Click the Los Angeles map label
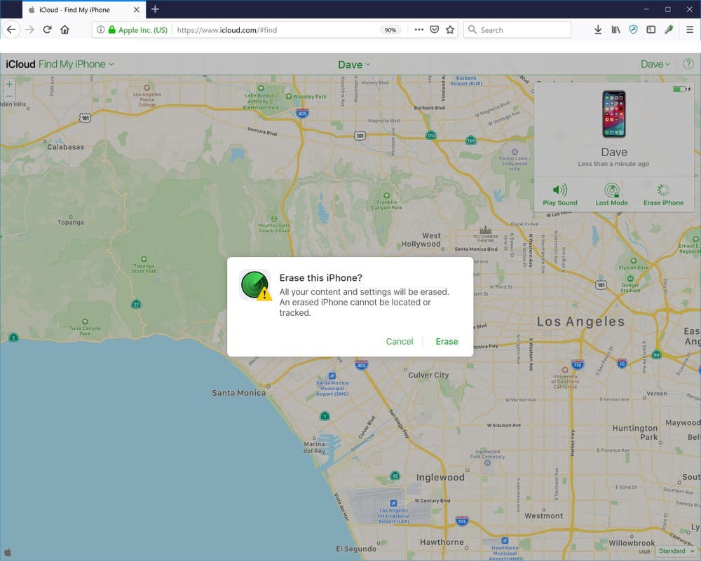Image resolution: width=701 pixels, height=561 pixels. (x=580, y=321)
